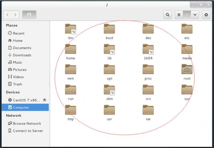Open the root home folder icon
Viewport: 214px width, 148px height.
[x=187, y=69]
